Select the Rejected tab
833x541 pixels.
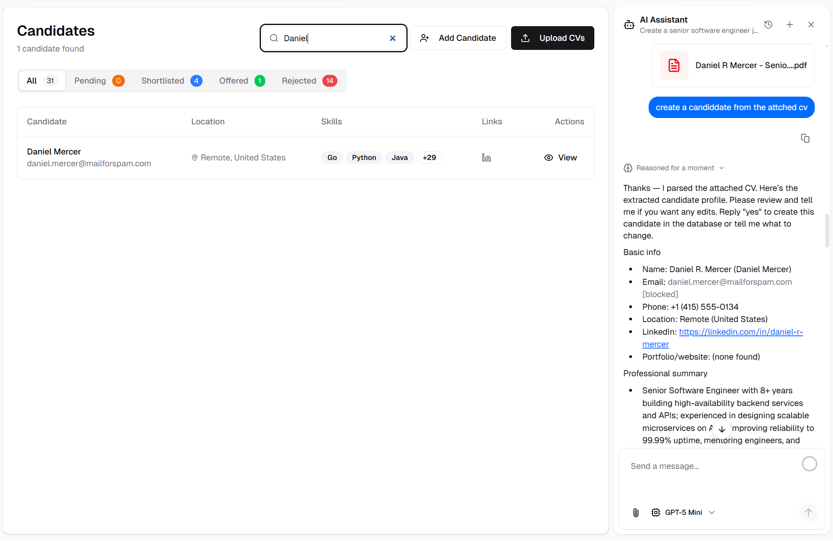[x=309, y=81]
